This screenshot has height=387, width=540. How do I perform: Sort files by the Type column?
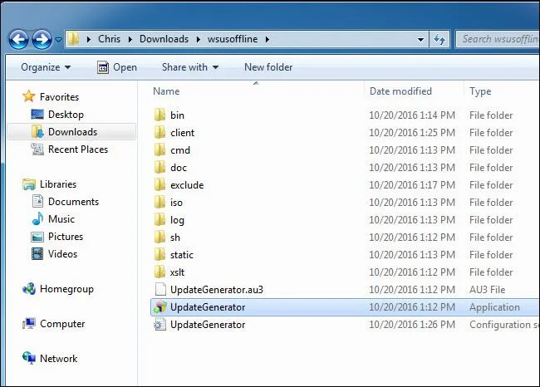[480, 91]
